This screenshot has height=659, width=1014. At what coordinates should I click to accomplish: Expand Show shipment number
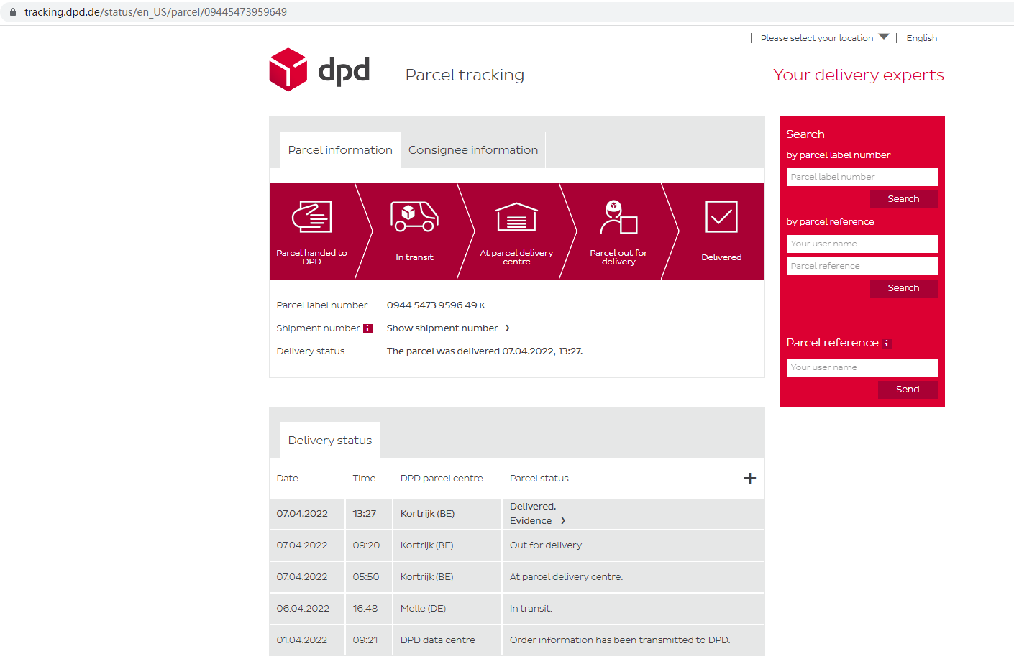pyautogui.click(x=447, y=328)
